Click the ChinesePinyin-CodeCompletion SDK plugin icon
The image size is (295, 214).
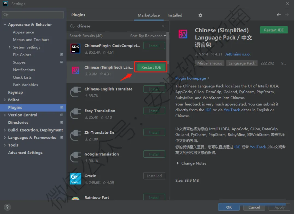[75, 49]
